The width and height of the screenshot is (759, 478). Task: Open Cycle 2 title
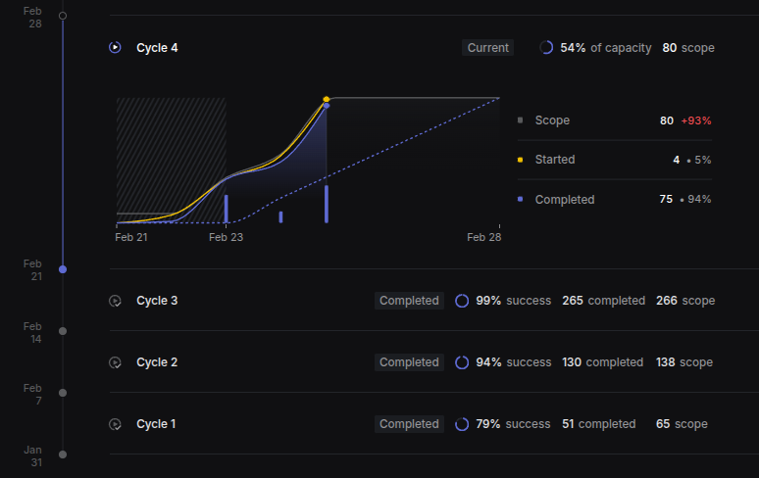pos(157,362)
